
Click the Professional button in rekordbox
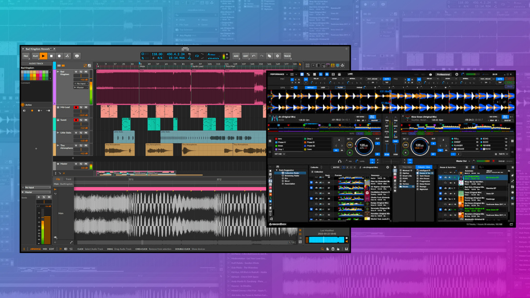coord(443,74)
